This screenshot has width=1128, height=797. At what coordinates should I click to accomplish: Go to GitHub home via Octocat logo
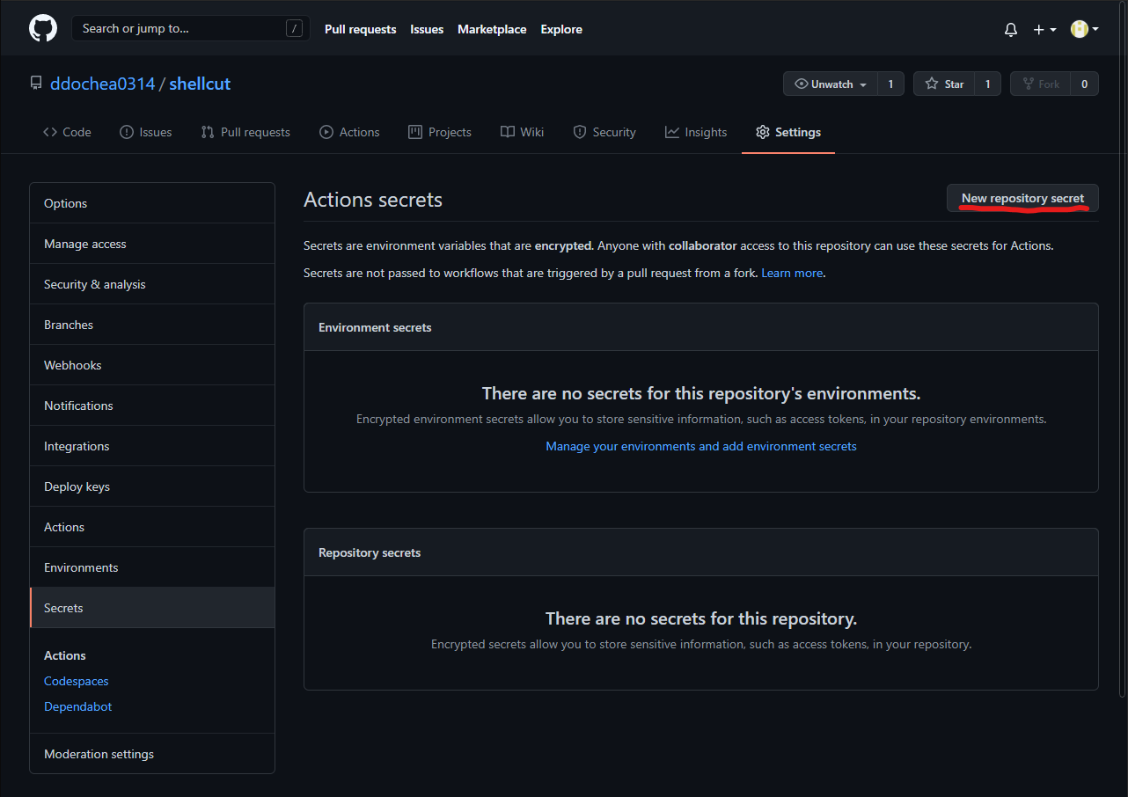pyautogui.click(x=43, y=28)
